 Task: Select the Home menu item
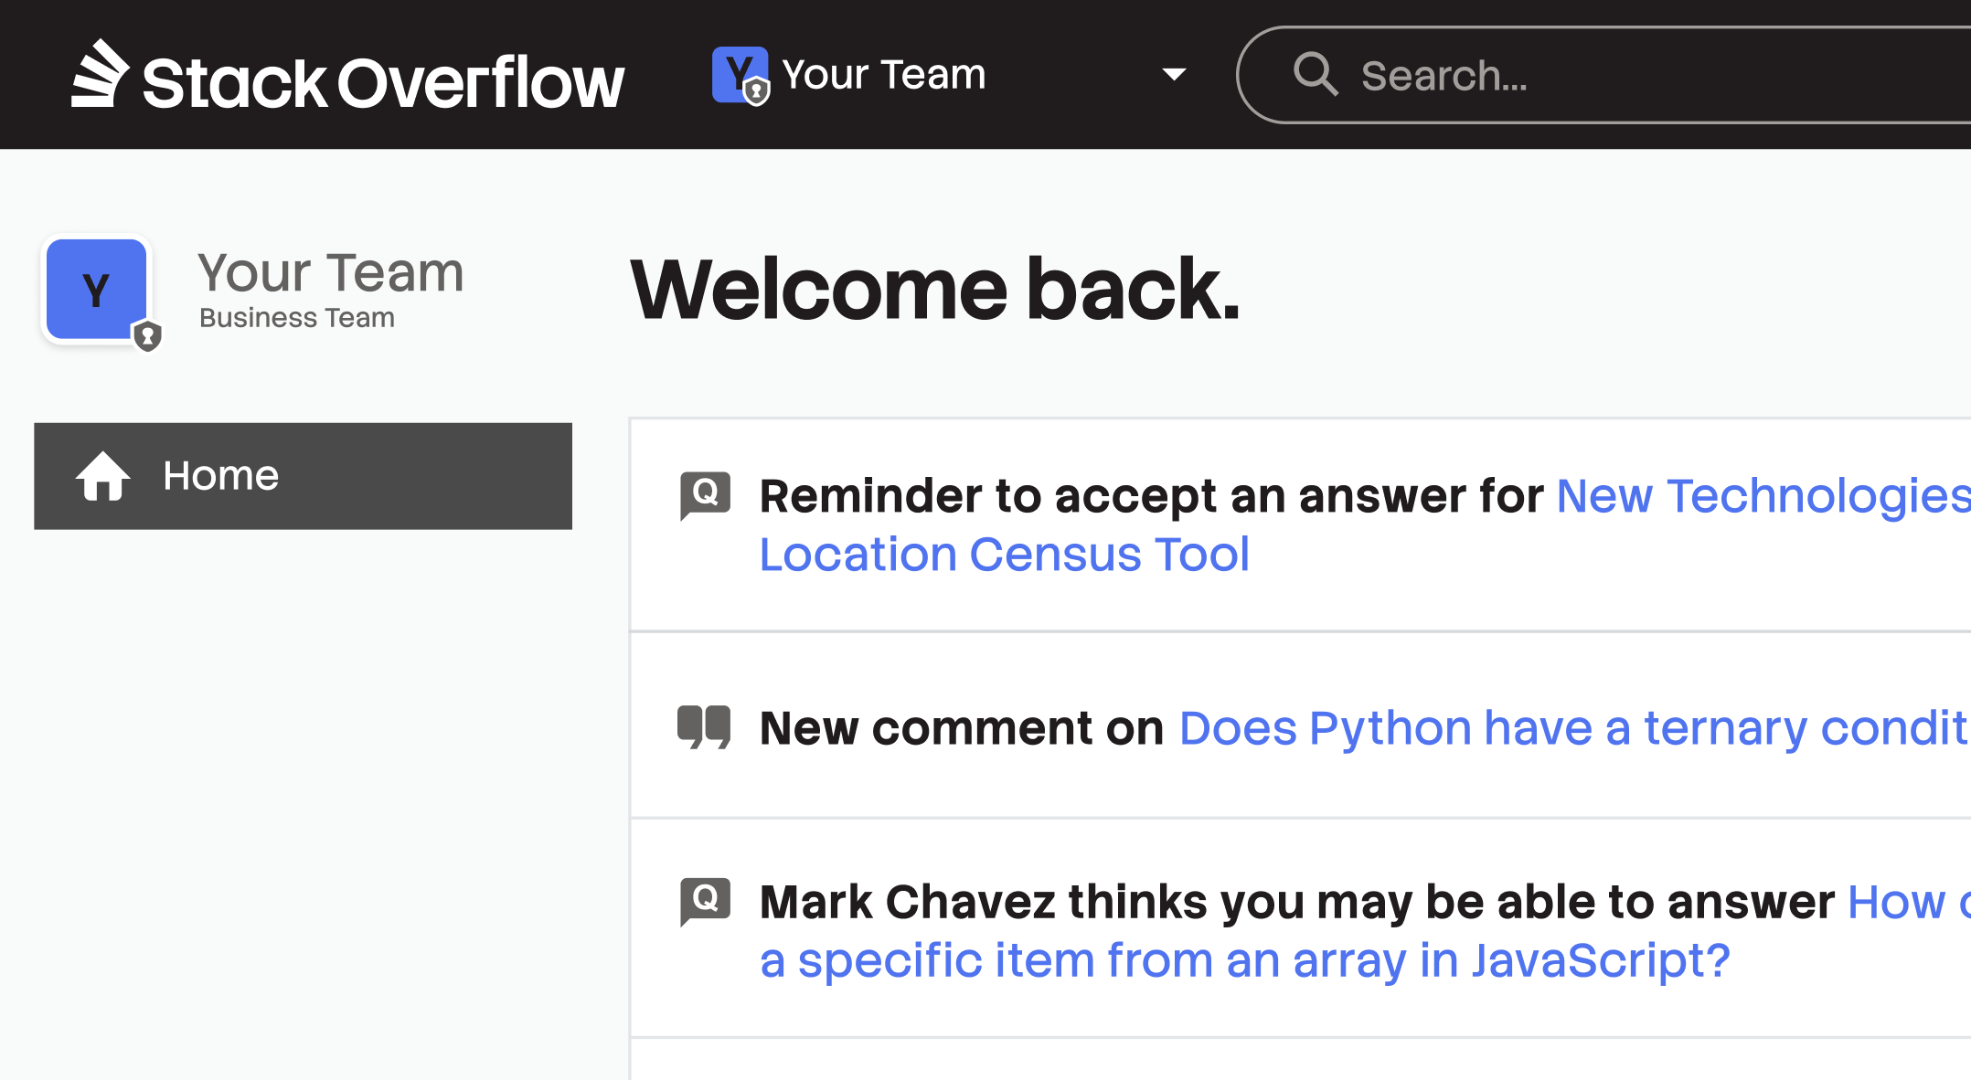pyautogui.click(x=303, y=476)
